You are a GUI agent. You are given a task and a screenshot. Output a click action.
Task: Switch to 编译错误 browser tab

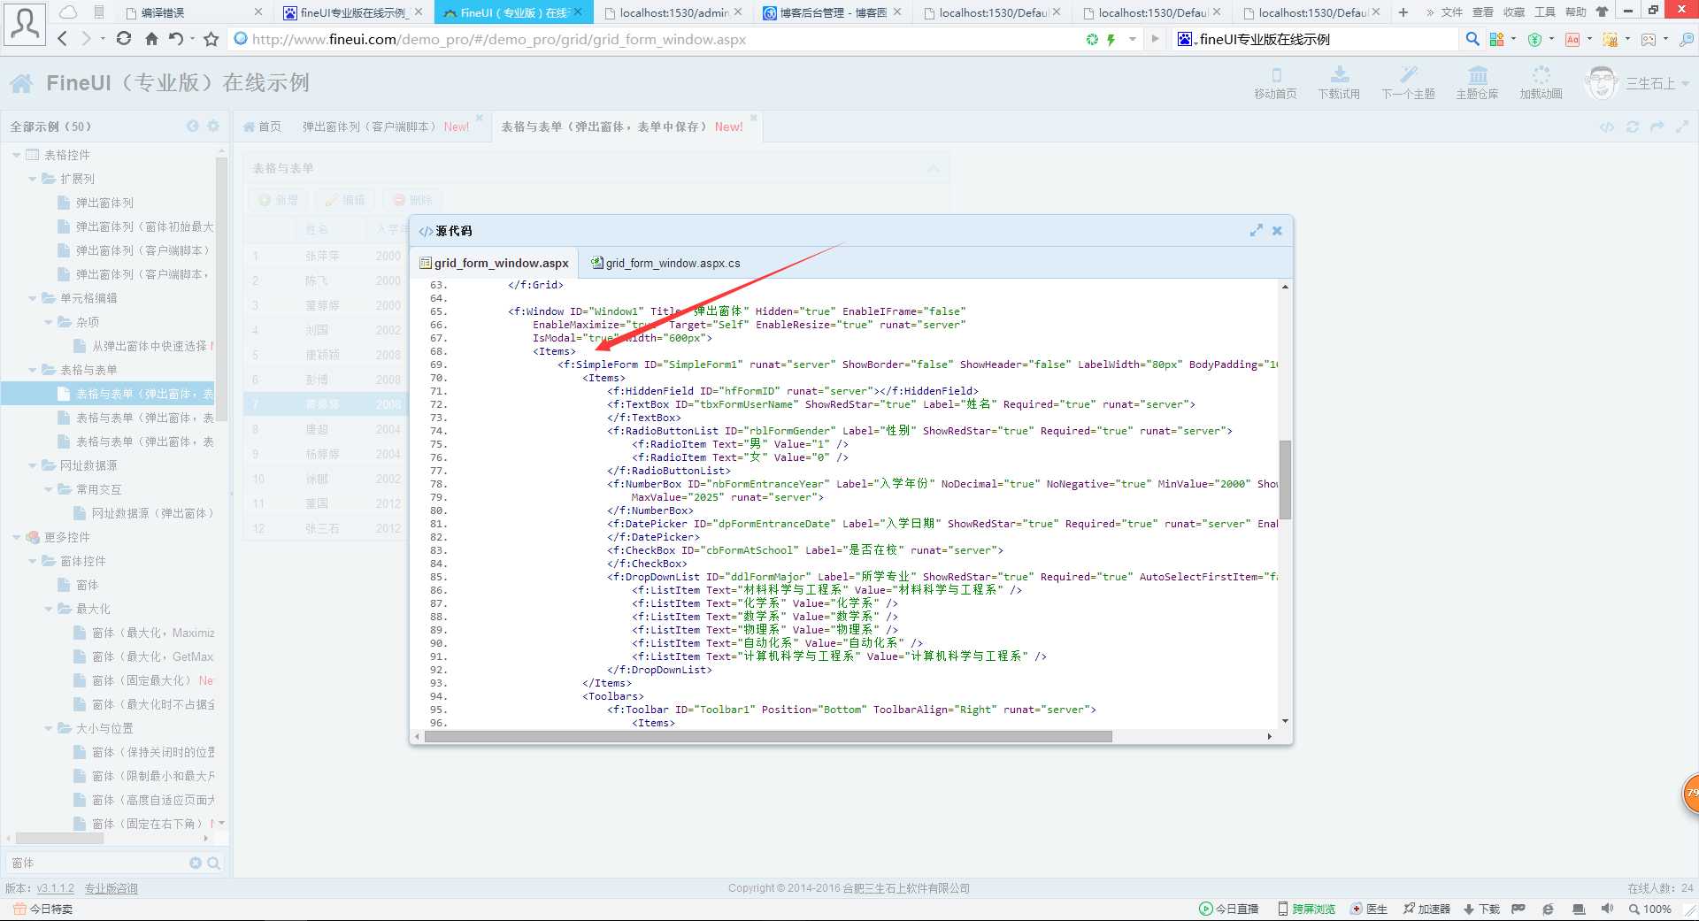[x=193, y=12]
